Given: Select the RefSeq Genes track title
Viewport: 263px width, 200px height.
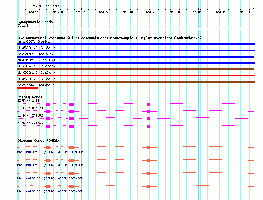Looking at the screenshot, I should (x=30, y=97).
